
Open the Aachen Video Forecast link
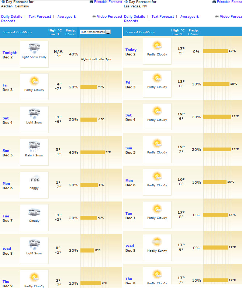pos(110,17)
